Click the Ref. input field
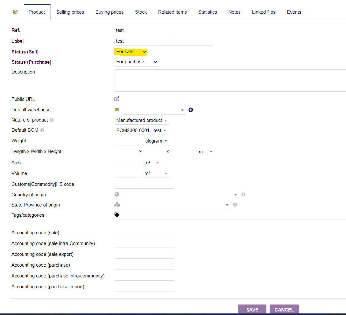 (145, 31)
